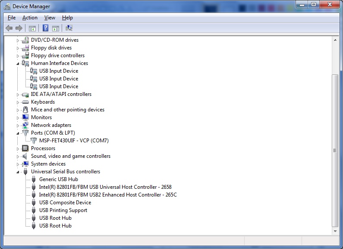Image resolution: width=343 pixels, height=249 pixels.
Task: Expand the Monitors node
Action: pos(18,118)
